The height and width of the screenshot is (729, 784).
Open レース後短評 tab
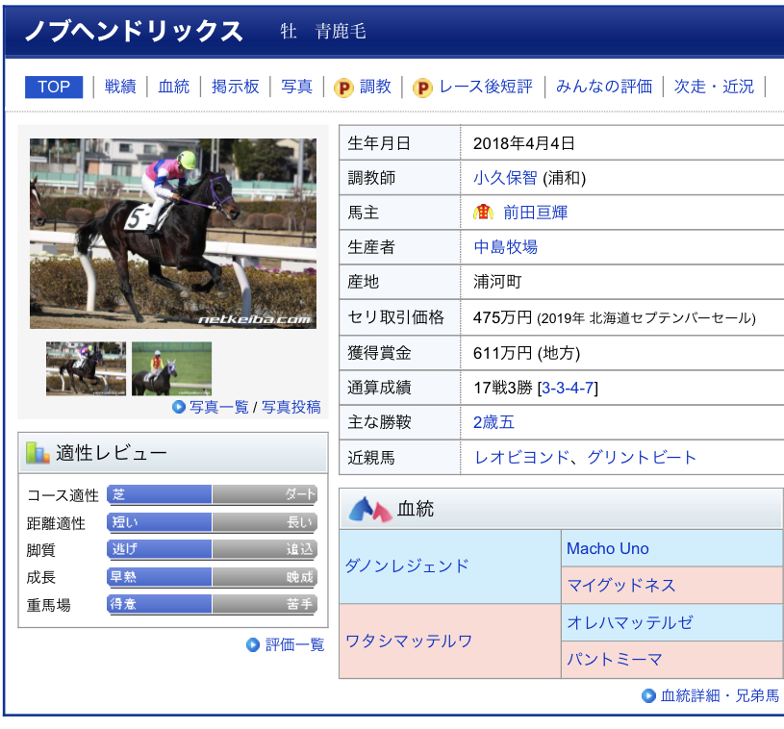coord(486,87)
